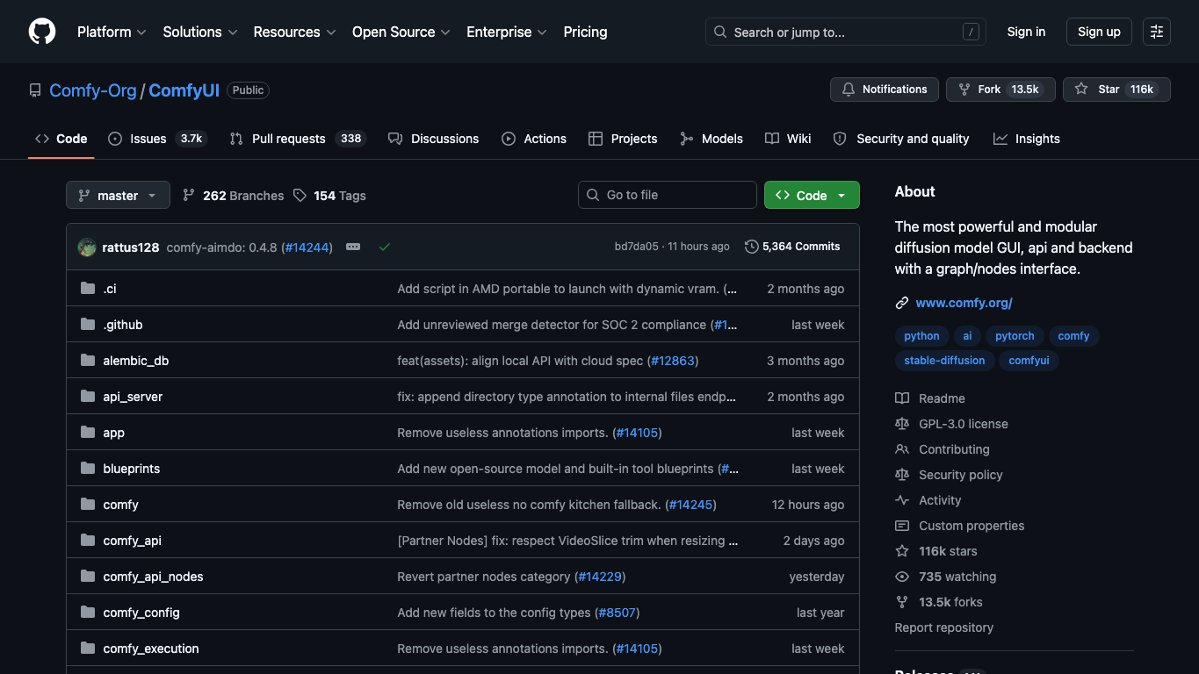
Task: Click the branch icon beside 262 Branches
Action: pos(189,195)
